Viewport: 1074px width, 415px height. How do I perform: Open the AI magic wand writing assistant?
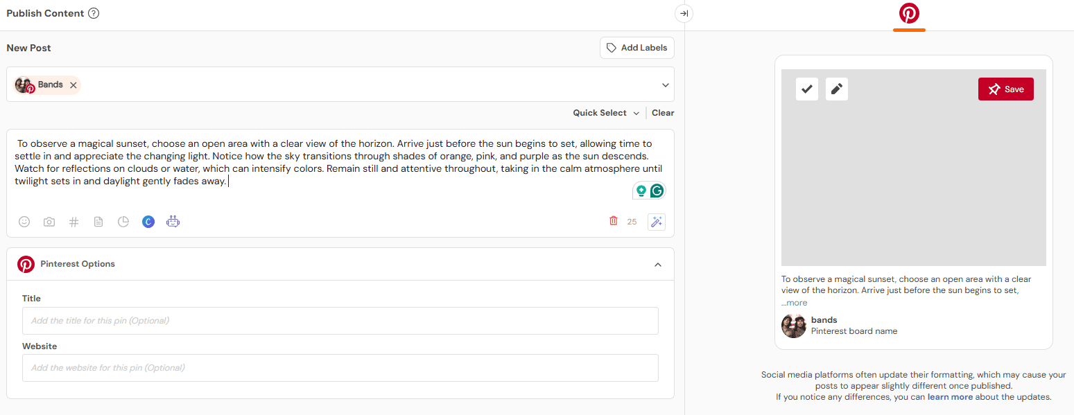(x=656, y=221)
